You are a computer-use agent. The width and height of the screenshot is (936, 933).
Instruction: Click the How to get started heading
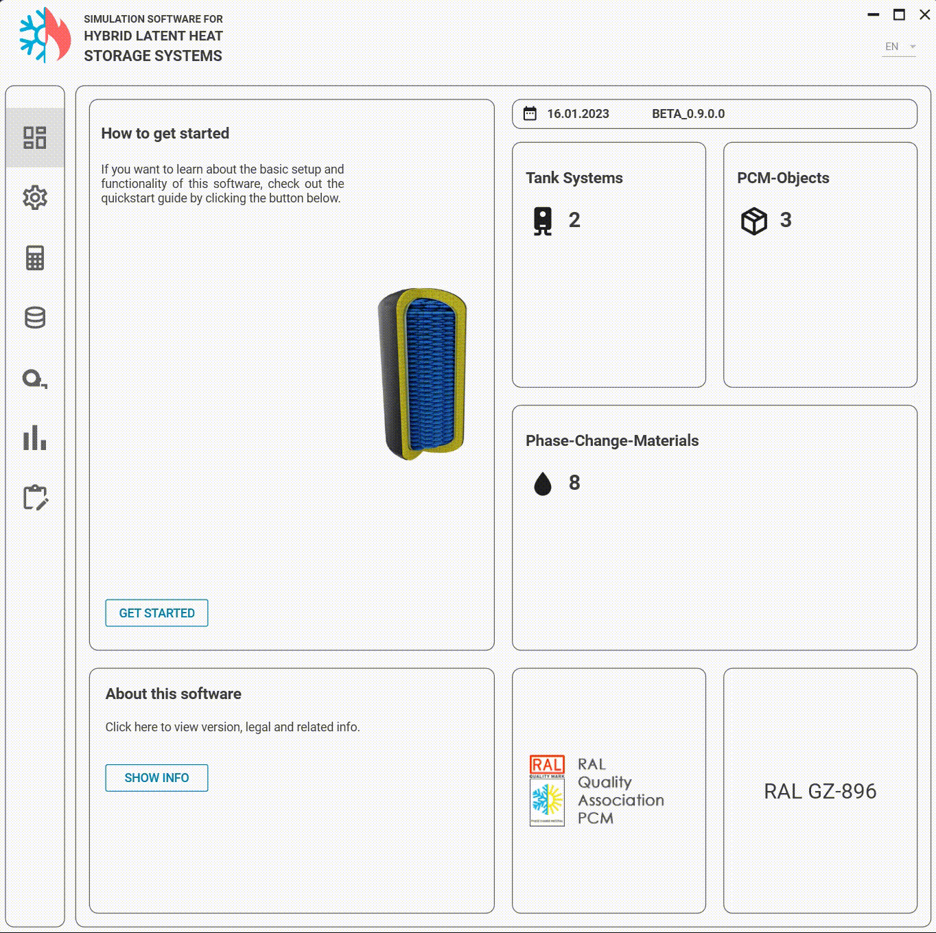(x=165, y=133)
